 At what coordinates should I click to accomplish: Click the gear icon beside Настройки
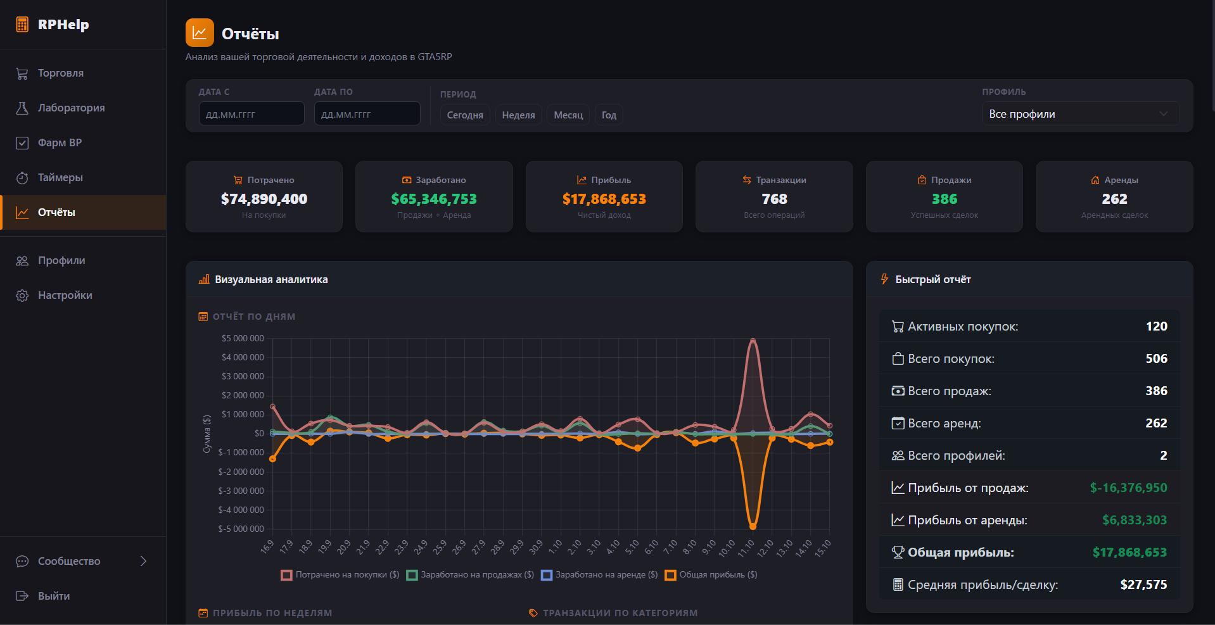[22, 296]
